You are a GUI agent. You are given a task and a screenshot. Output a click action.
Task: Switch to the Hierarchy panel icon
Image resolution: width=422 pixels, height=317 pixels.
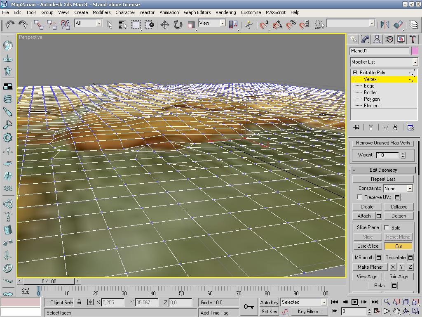point(377,39)
